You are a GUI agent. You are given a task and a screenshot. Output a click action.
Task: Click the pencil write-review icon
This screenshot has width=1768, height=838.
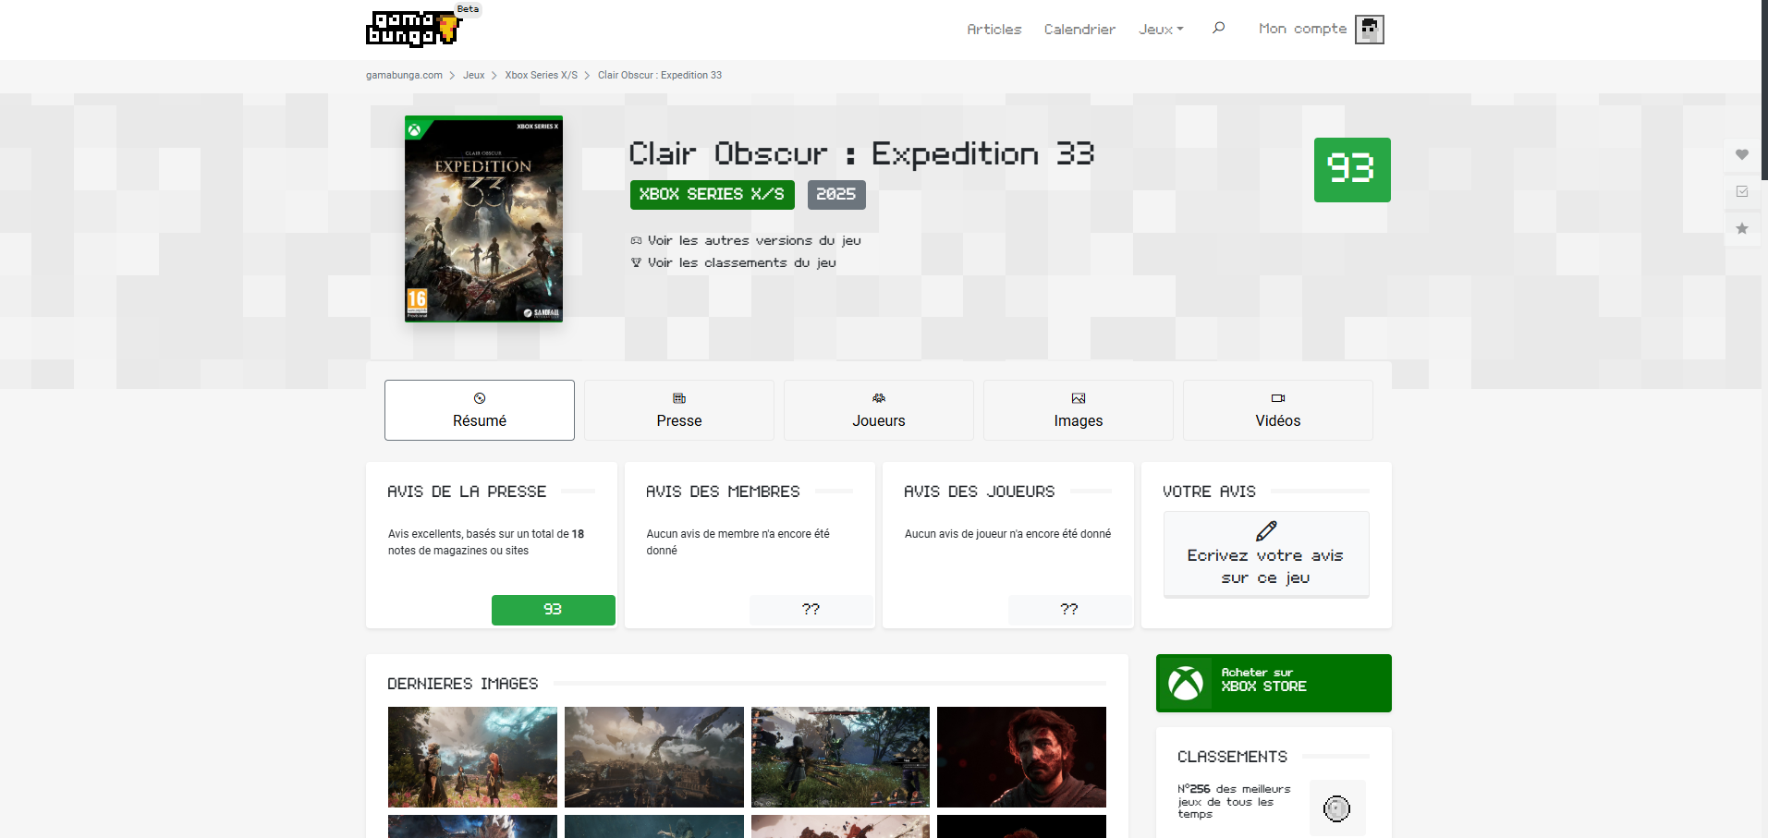click(x=1266, y=530)
